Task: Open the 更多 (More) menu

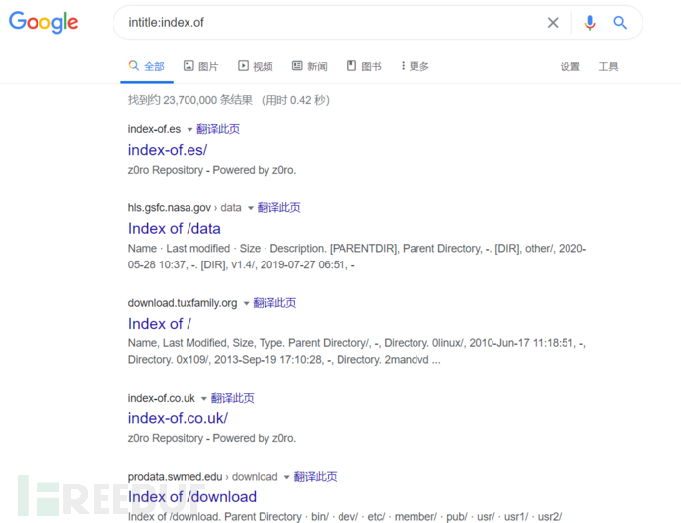Action: (415, 66)
